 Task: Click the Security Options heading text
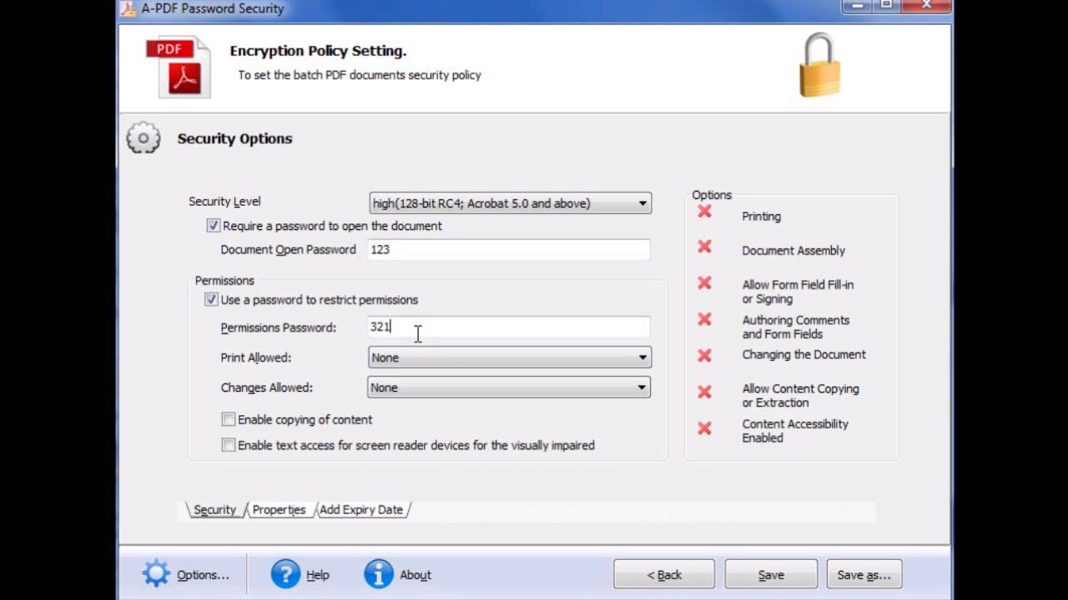[x=234, y=138]
